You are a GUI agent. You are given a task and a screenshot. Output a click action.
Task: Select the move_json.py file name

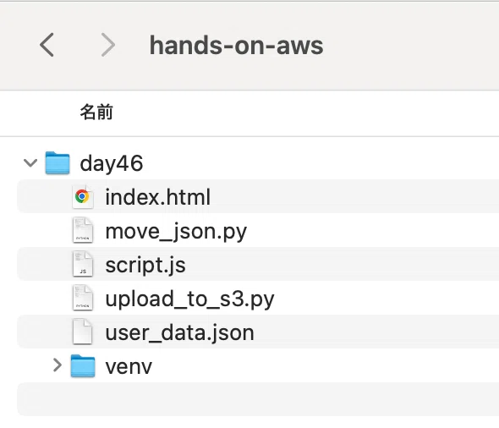tap(176, 232)
